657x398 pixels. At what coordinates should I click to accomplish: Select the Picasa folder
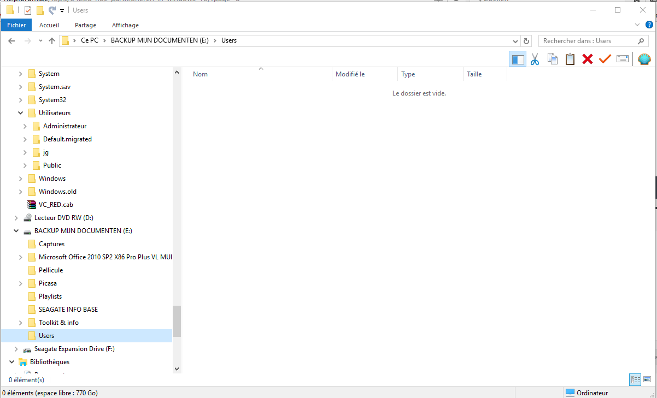coord(48,283)
